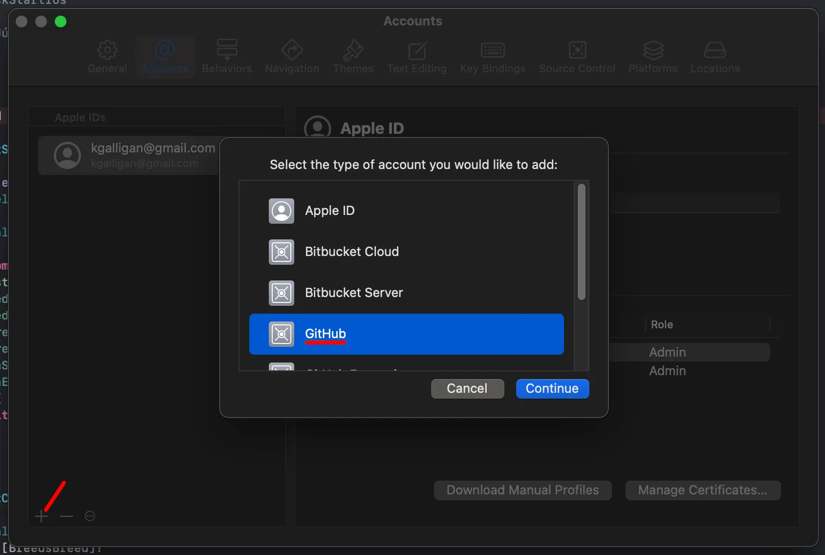Open the Source Control preferences tab
Screen dimensions: 825x555
tap(577, 57)
